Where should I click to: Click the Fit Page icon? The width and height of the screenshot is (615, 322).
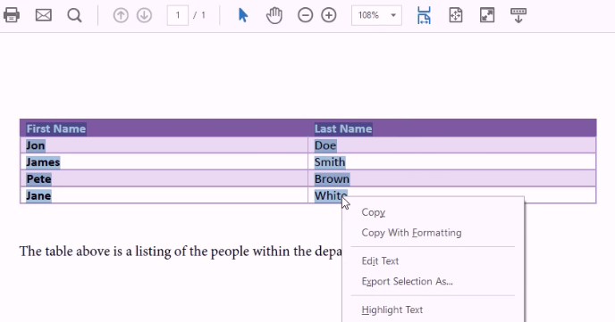[x=456, y=15]
